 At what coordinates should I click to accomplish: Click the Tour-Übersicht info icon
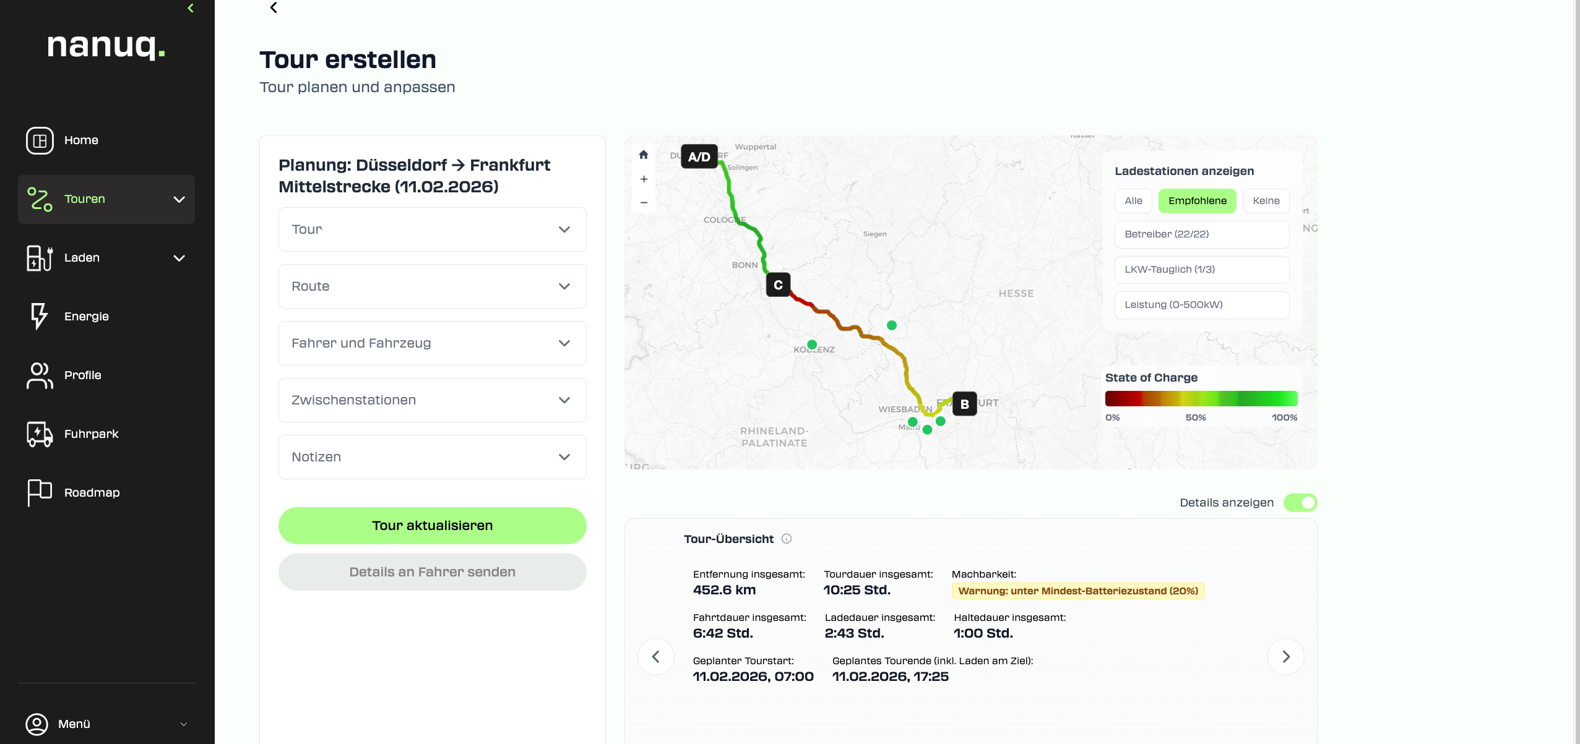tap(787, 539)
